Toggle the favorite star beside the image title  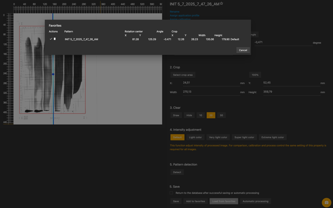(x=222, y=3)
